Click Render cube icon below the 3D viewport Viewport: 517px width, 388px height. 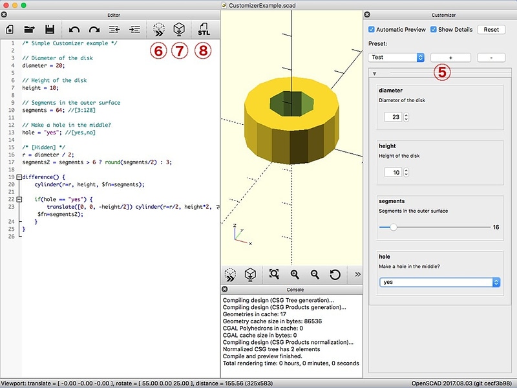point(250,274)
